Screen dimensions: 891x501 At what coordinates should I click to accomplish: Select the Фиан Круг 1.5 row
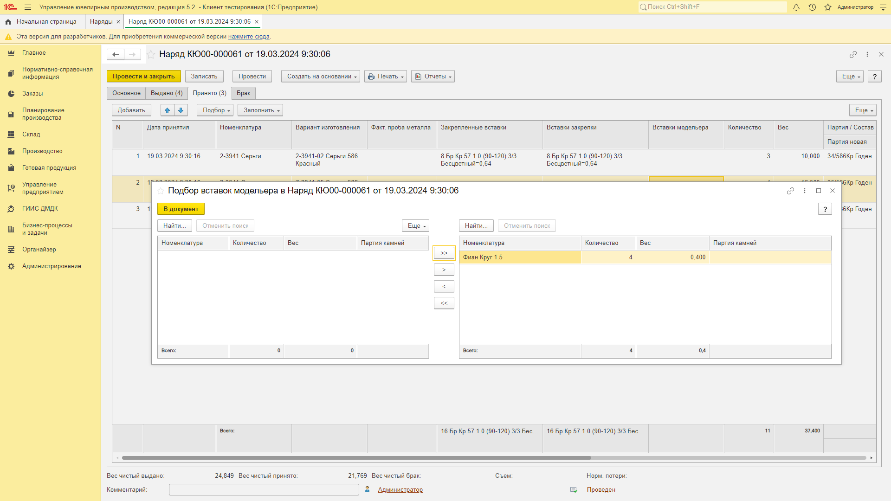coord(645,257)
